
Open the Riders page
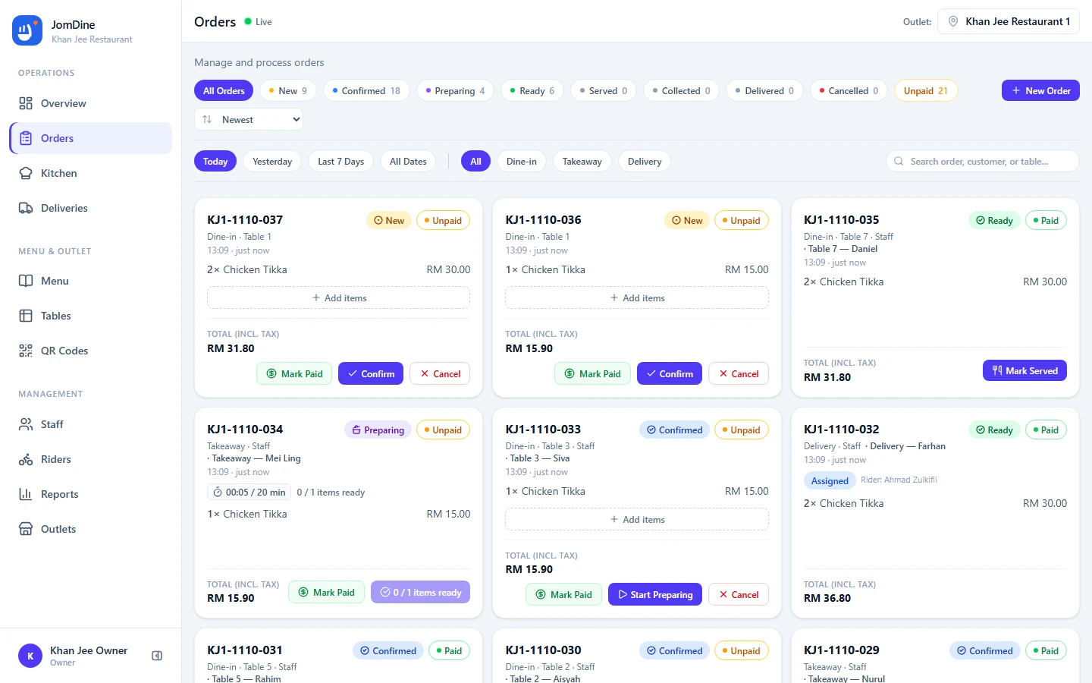(x=91, y=459)
